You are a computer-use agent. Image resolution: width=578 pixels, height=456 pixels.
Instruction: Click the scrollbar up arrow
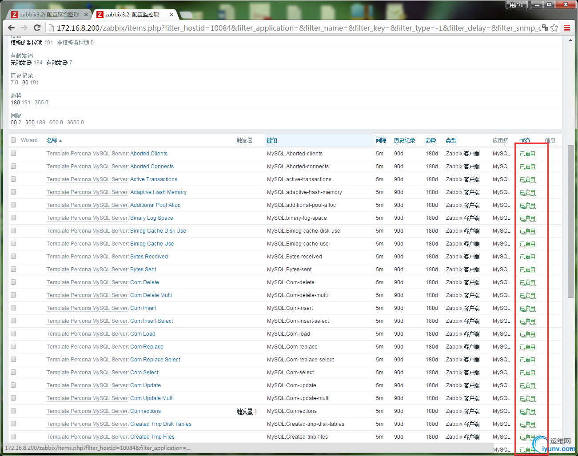570,40
